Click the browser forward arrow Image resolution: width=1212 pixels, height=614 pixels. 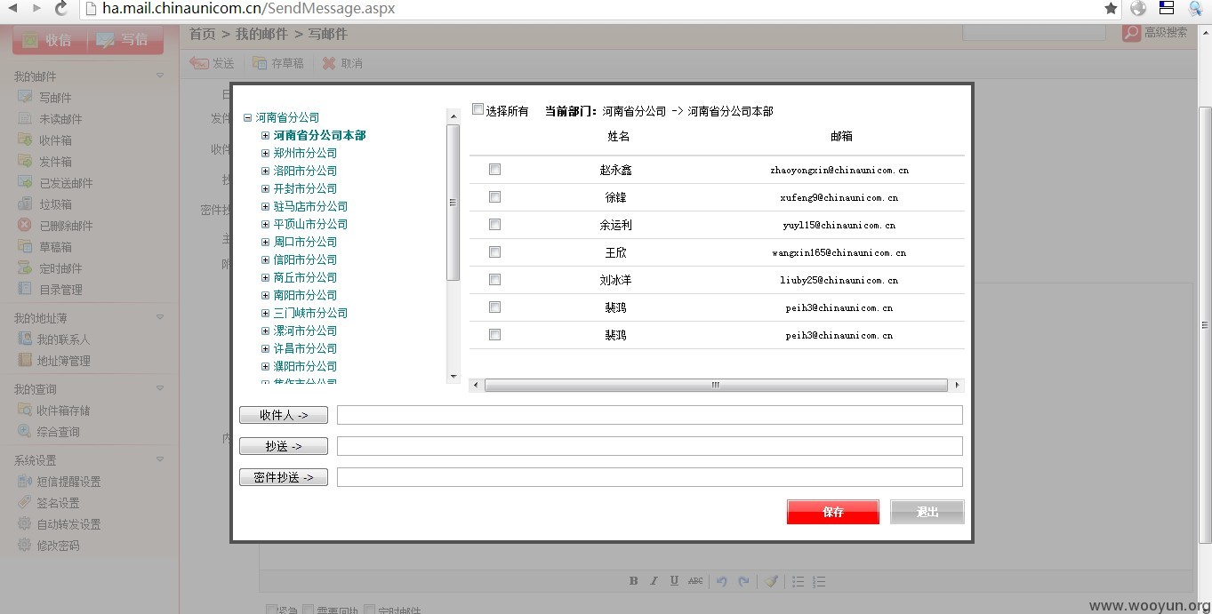click(36, 8)
